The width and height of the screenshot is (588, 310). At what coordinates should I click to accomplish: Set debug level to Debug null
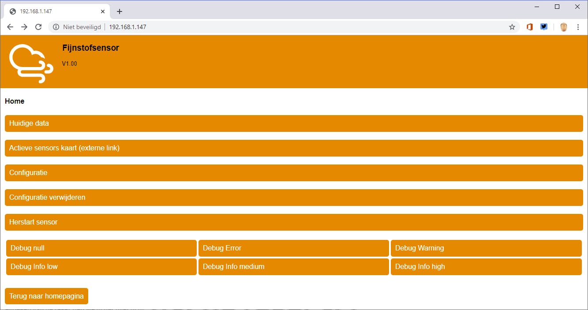101,248
